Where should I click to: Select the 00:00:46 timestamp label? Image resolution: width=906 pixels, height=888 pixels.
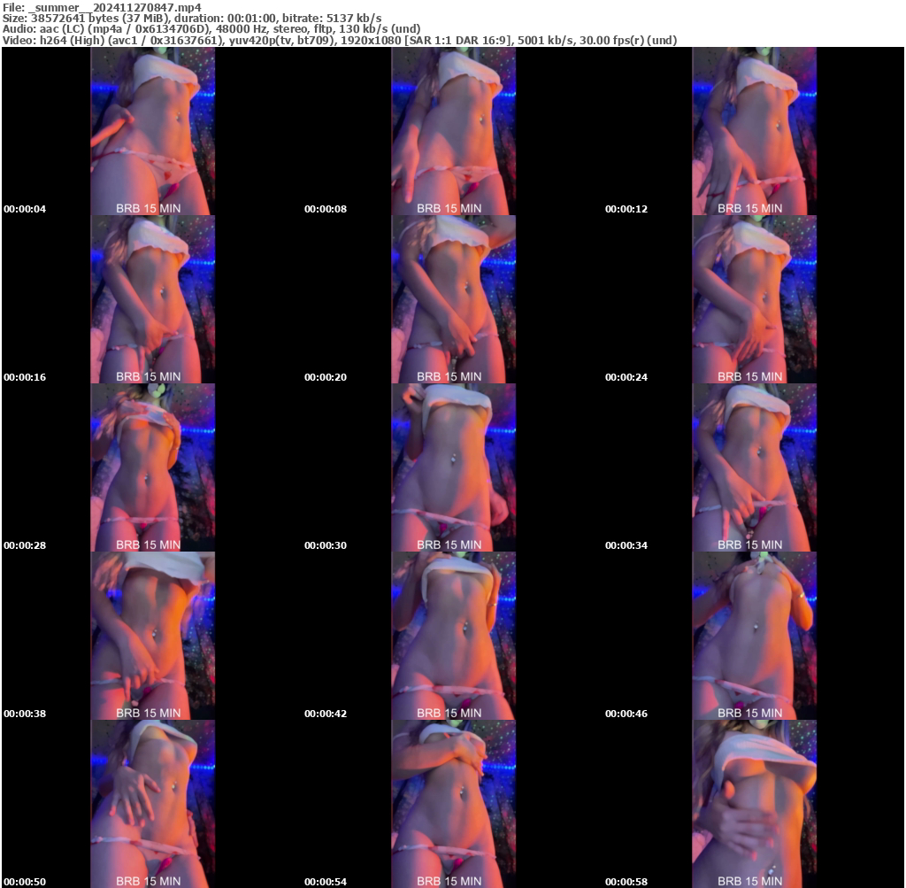626,714
